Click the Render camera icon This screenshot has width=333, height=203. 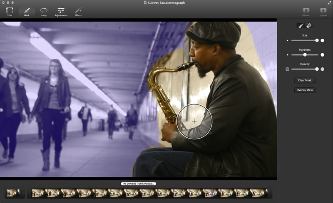[x=306, y=11]
